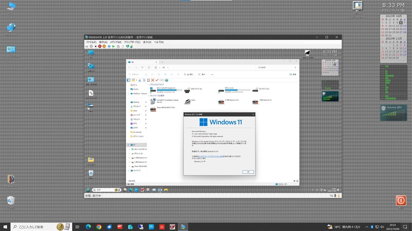412x231 pixels.
Task: Open the クリップボード(C) menu
Action: [x=132, y=42]
